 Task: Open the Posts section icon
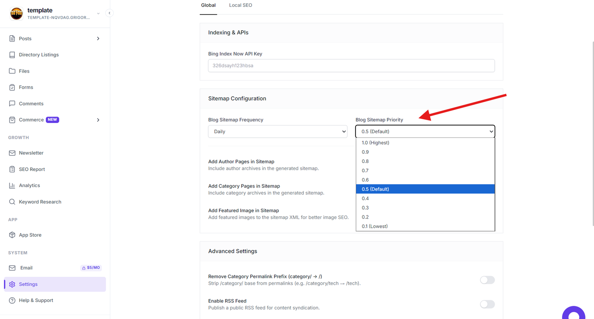[x=12, y=39]
